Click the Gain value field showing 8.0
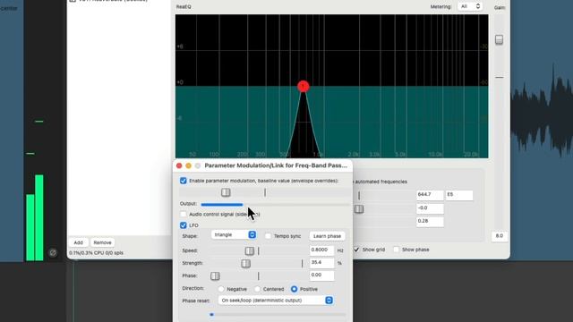Viewport: 573px width, 322px height. click(500, 236)
